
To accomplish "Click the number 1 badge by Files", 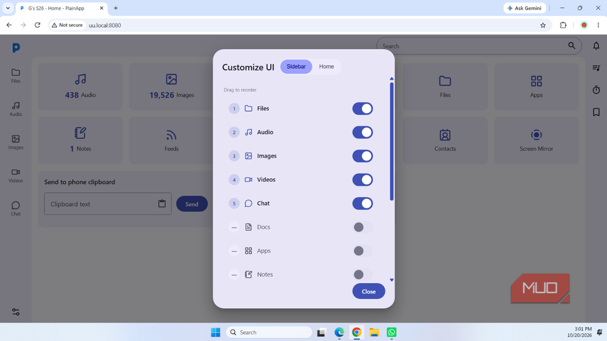I will coord(234,109).
